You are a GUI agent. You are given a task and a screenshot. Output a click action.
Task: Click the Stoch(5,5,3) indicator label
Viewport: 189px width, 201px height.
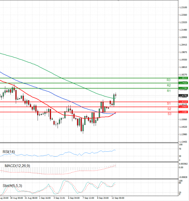[12, 186]
